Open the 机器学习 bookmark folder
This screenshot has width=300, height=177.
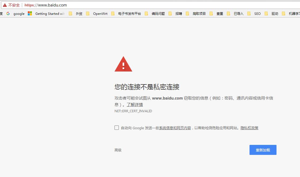coord(291,13)
